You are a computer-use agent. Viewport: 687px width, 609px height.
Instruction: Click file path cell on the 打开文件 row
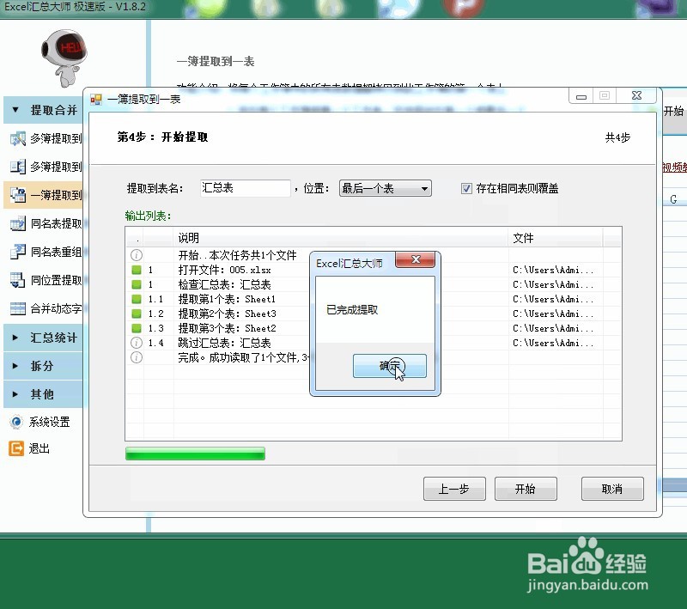(x=553, y=270)
